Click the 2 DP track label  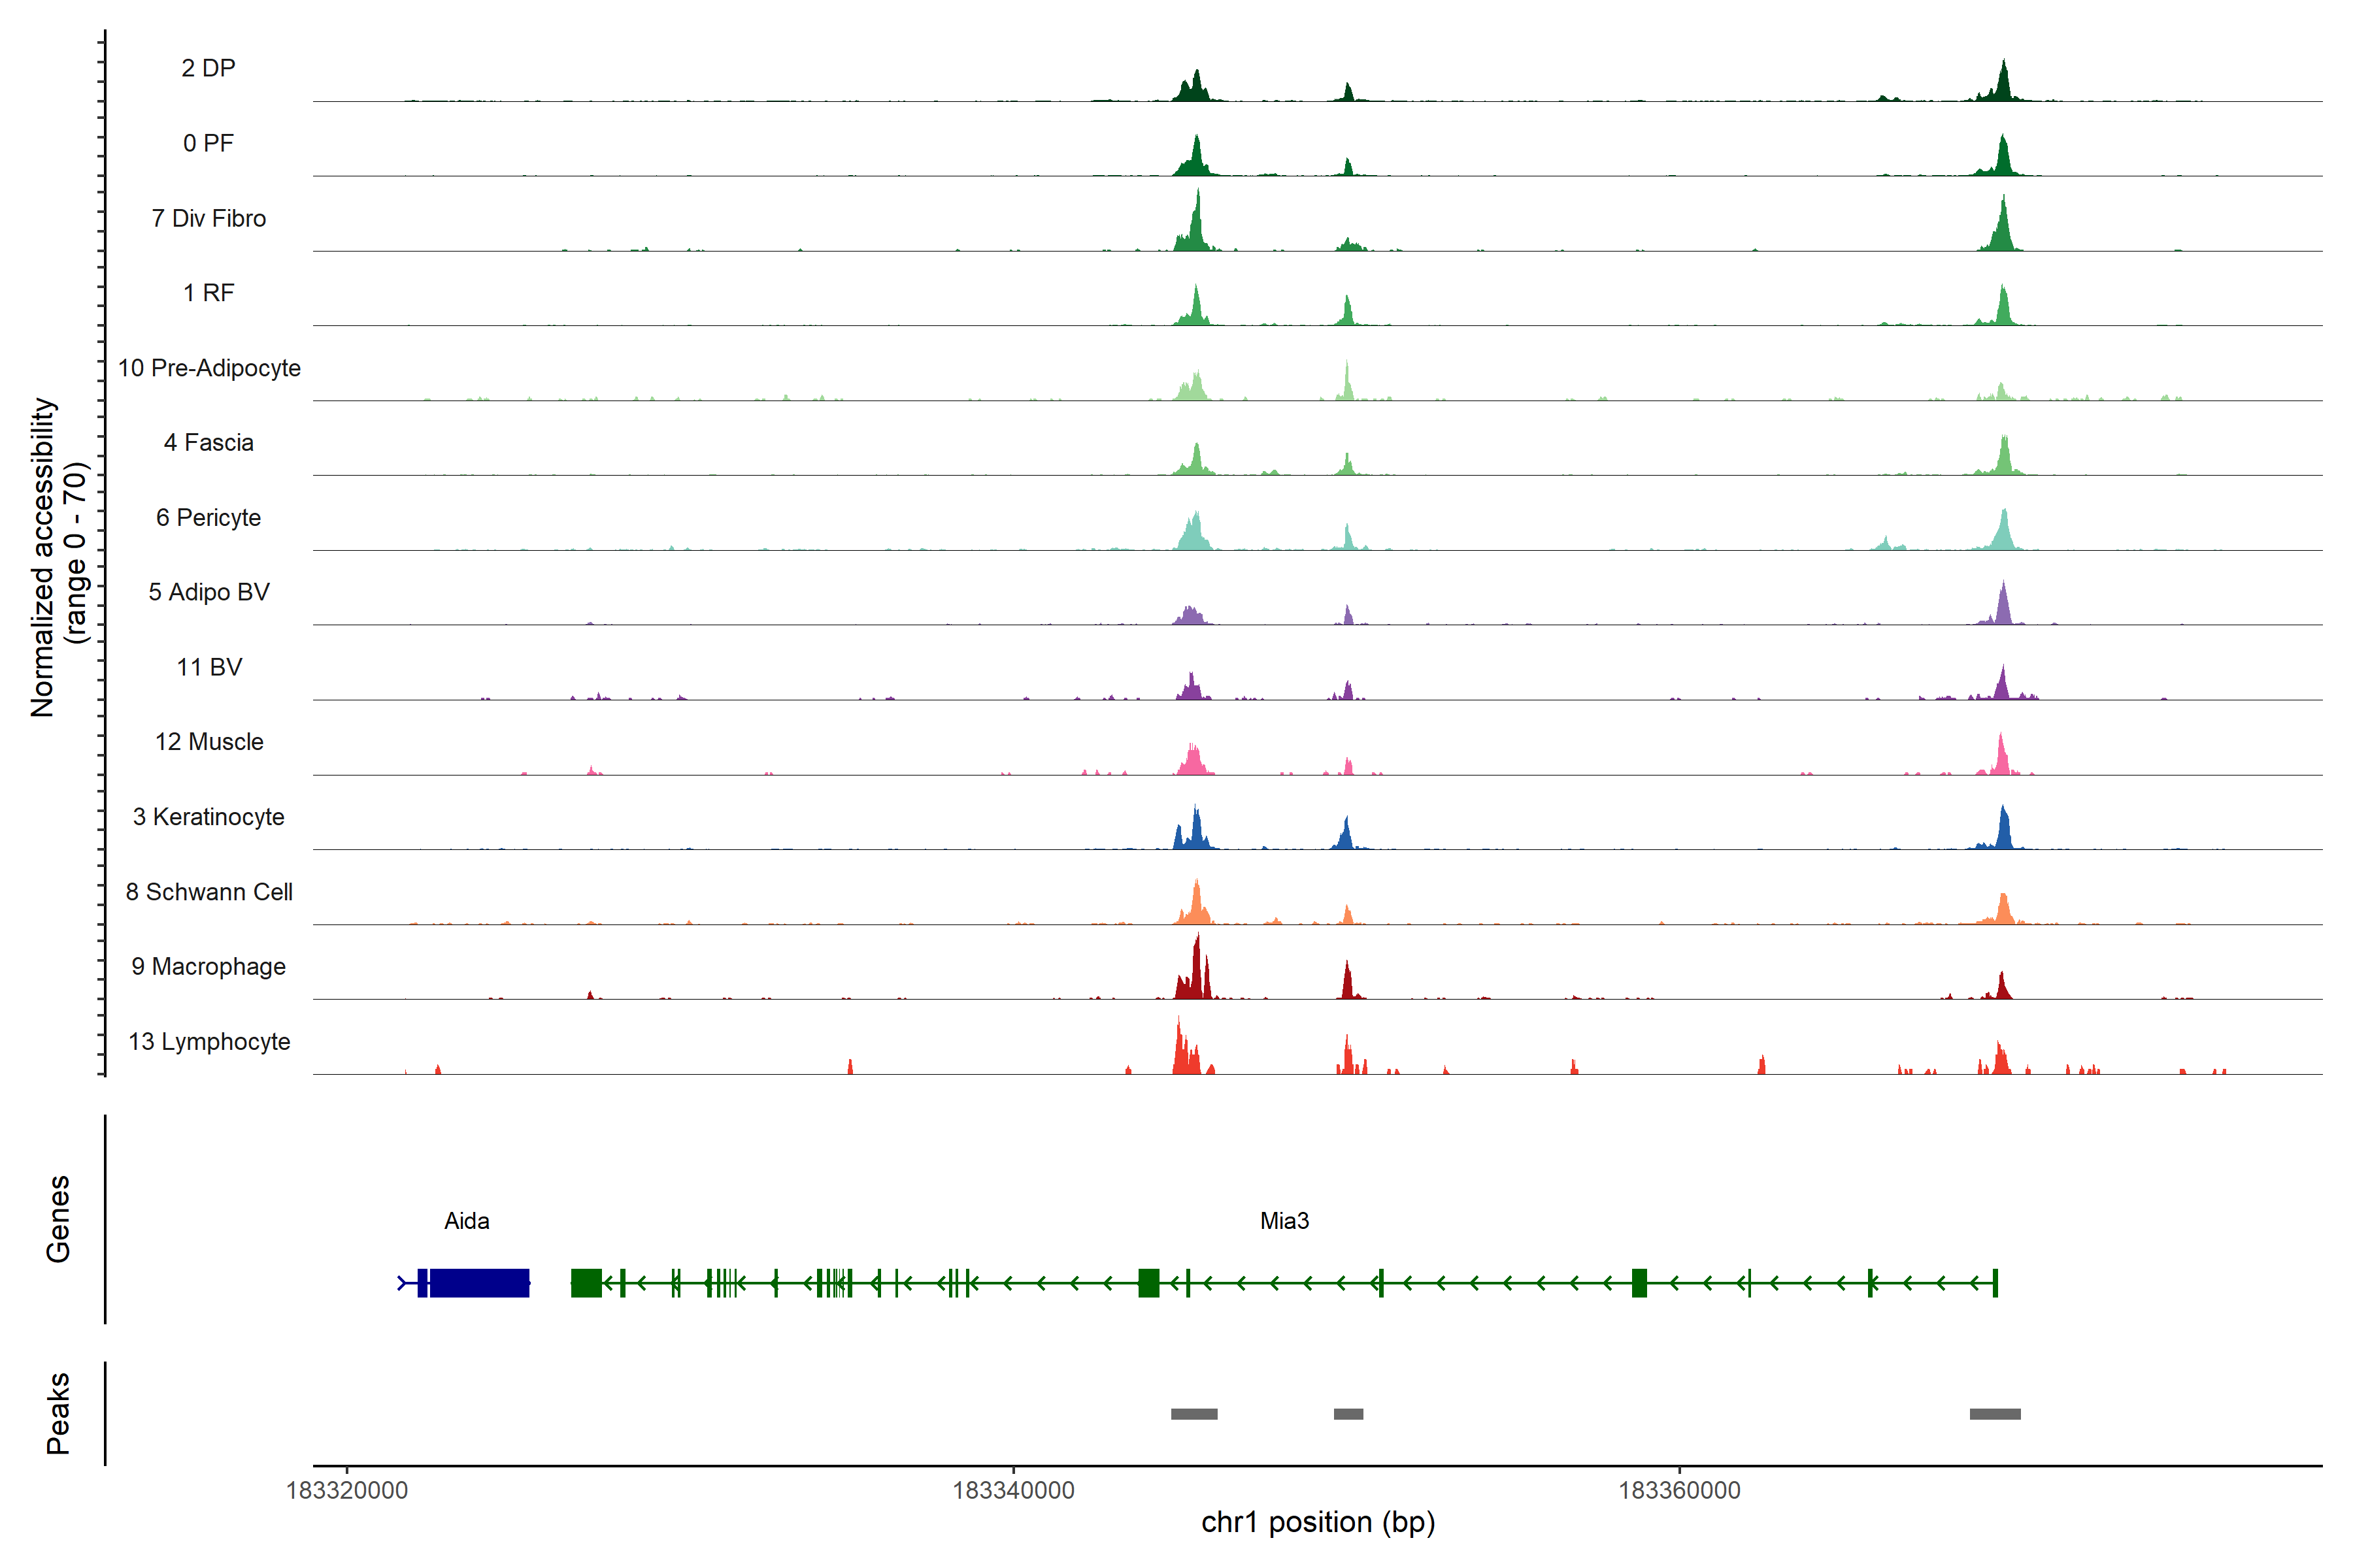pyautogui.click(x=208, y=68)
